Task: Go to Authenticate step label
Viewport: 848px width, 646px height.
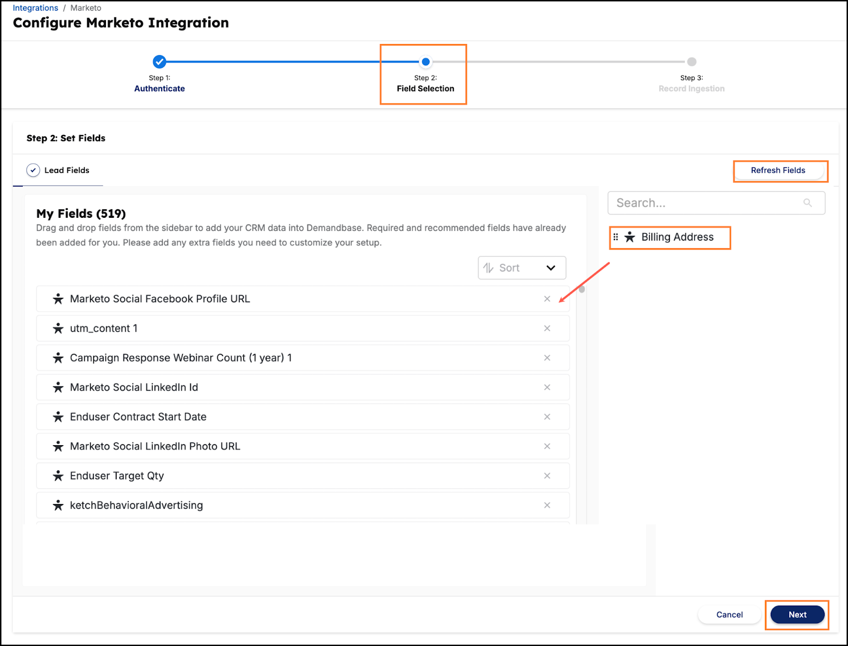Action: (x=160, y=89)
